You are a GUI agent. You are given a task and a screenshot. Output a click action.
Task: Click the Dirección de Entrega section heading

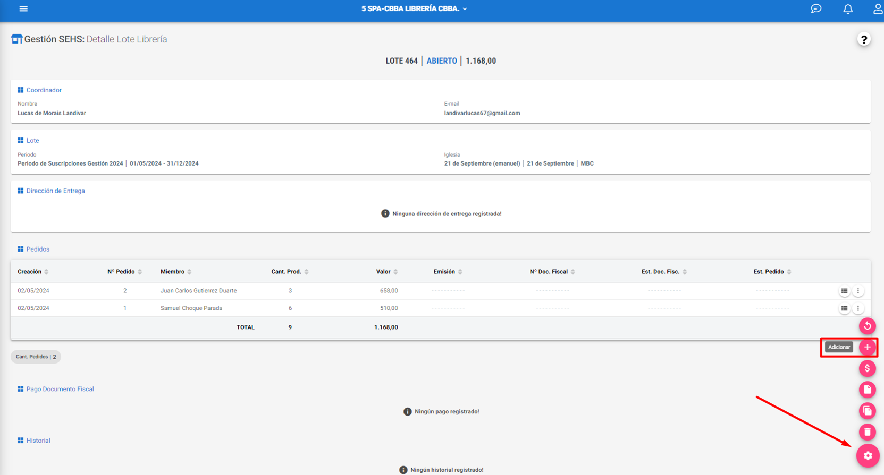[55, 191]
